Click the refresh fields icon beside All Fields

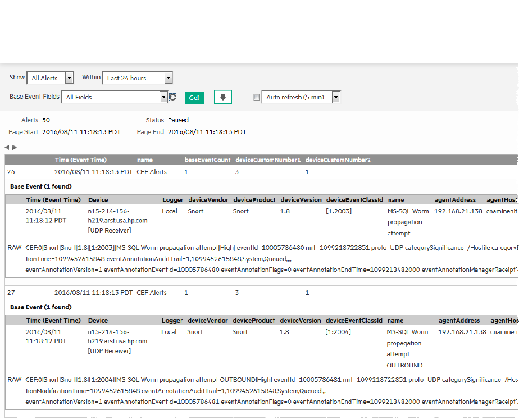click(x=173, y=97)
